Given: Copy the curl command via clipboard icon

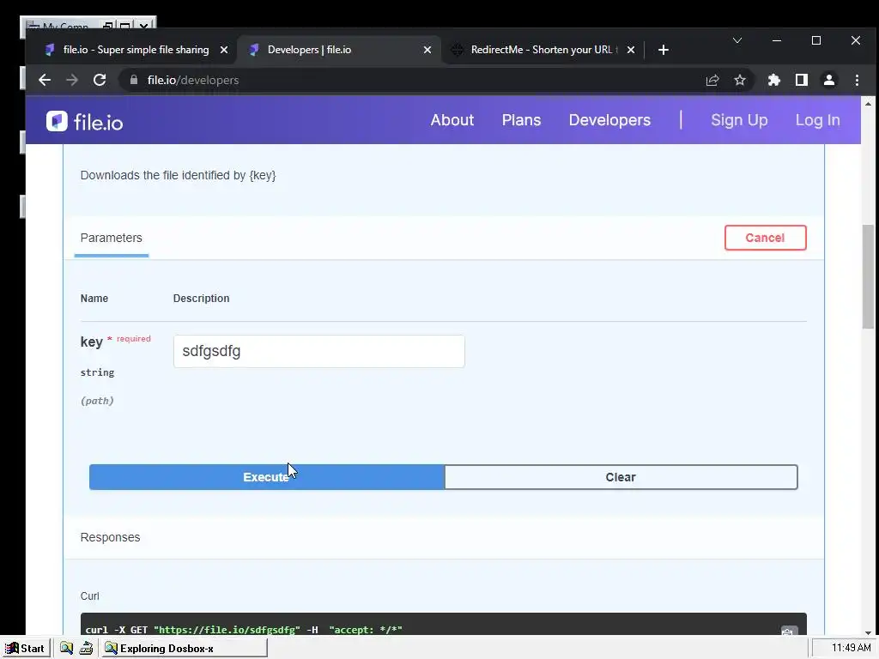Looking at the screenshot, I should point(787,631).
